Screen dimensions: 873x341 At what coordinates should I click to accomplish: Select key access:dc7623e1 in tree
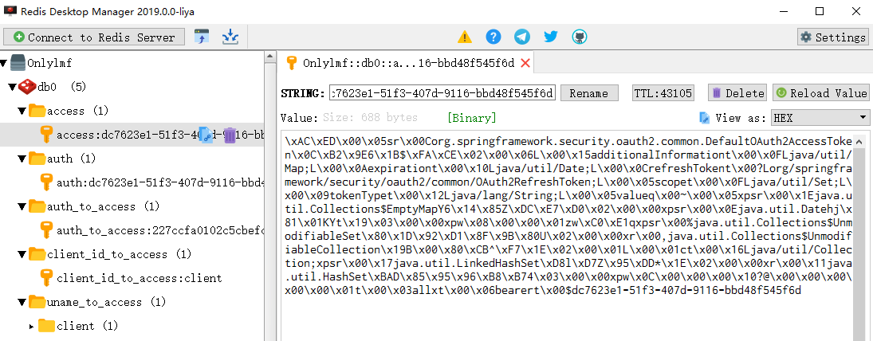[132, 135]
